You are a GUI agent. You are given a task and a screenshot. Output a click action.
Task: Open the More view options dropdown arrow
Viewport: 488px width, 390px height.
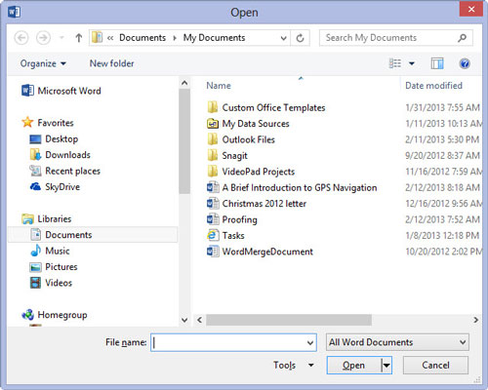(x=412, y=63)
